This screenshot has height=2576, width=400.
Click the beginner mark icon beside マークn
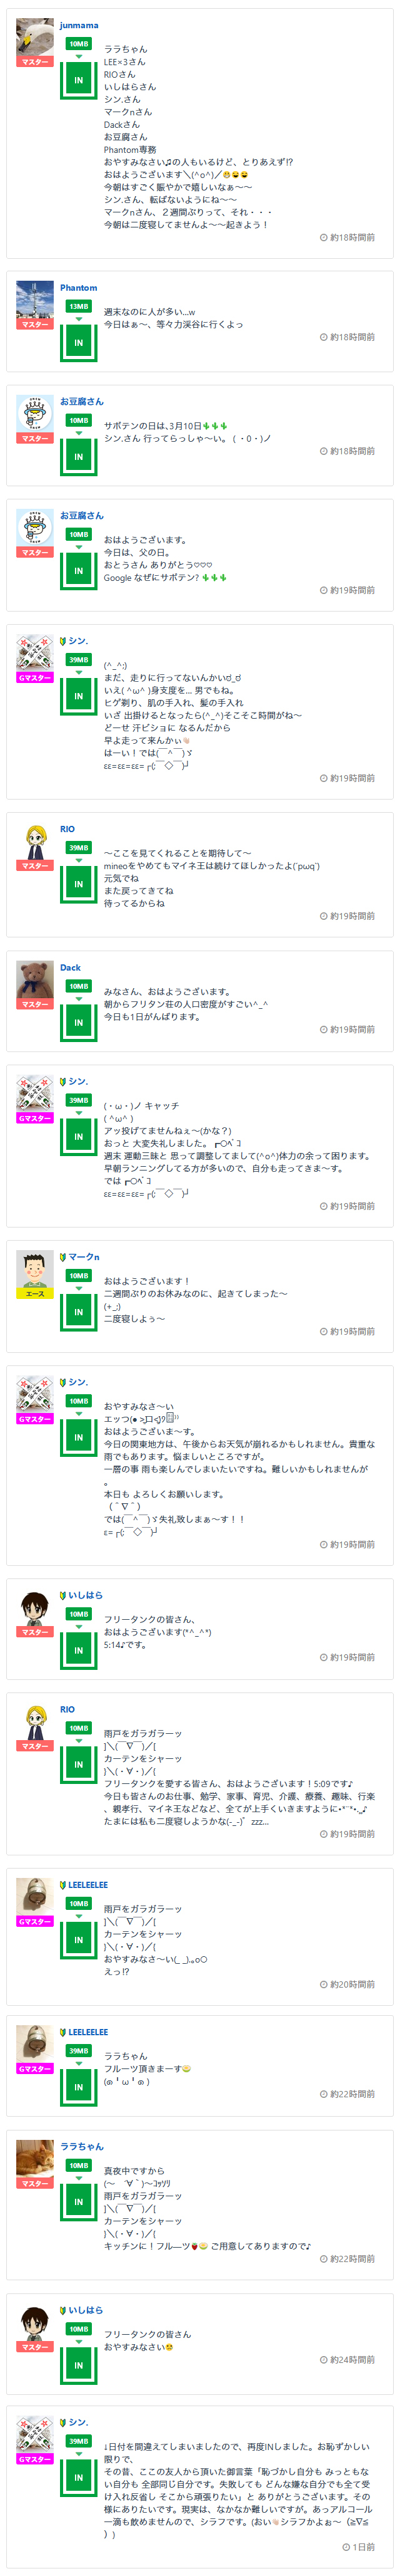pos(63,1257)
